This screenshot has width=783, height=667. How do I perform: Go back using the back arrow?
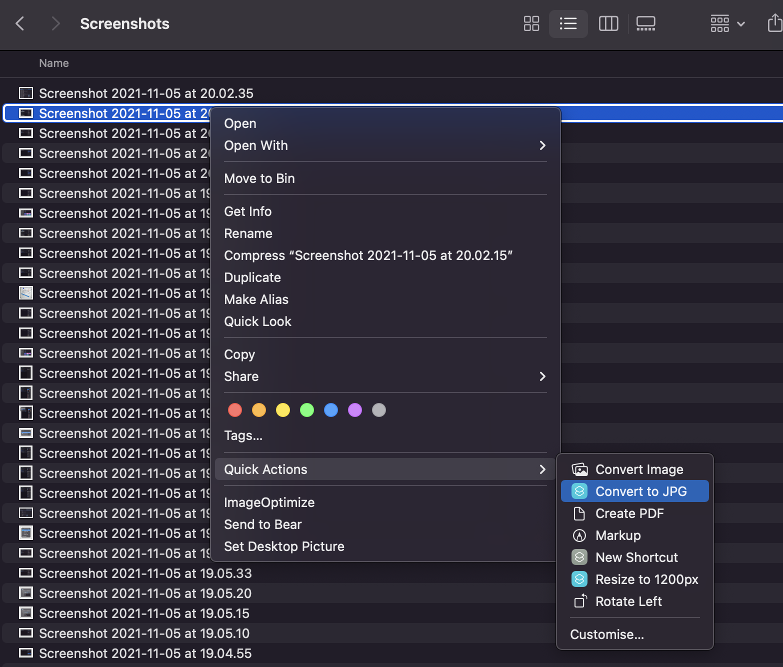(20, 23)
